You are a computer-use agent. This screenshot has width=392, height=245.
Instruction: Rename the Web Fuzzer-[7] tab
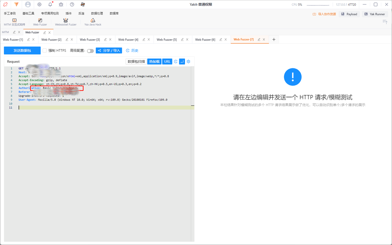(259, 40)
